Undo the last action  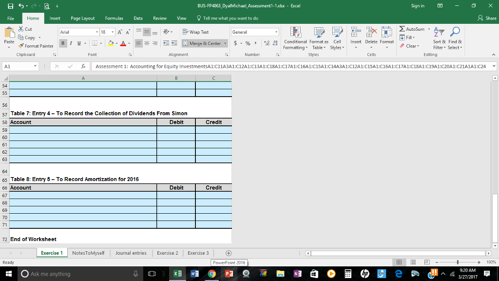(x=21, y=6)
